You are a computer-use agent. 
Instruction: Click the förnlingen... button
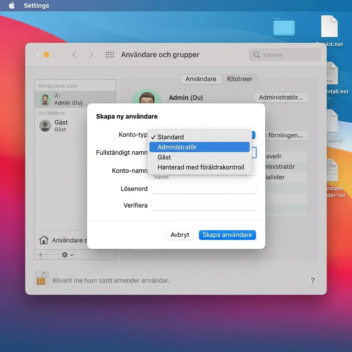tap(286, 135)
